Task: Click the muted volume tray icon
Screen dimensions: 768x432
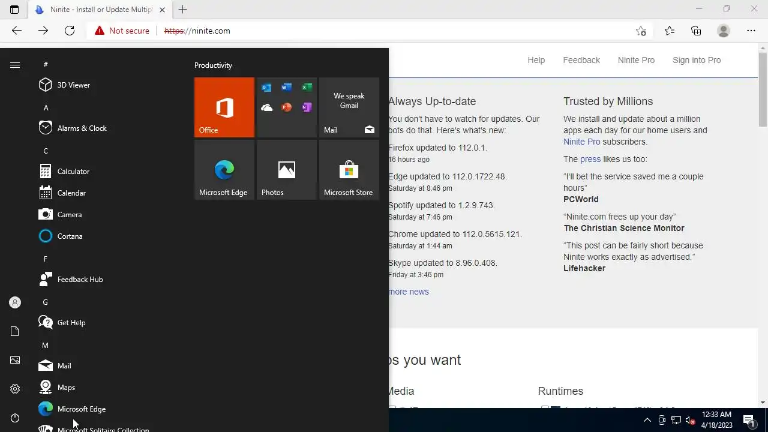Action: point(690,420)
